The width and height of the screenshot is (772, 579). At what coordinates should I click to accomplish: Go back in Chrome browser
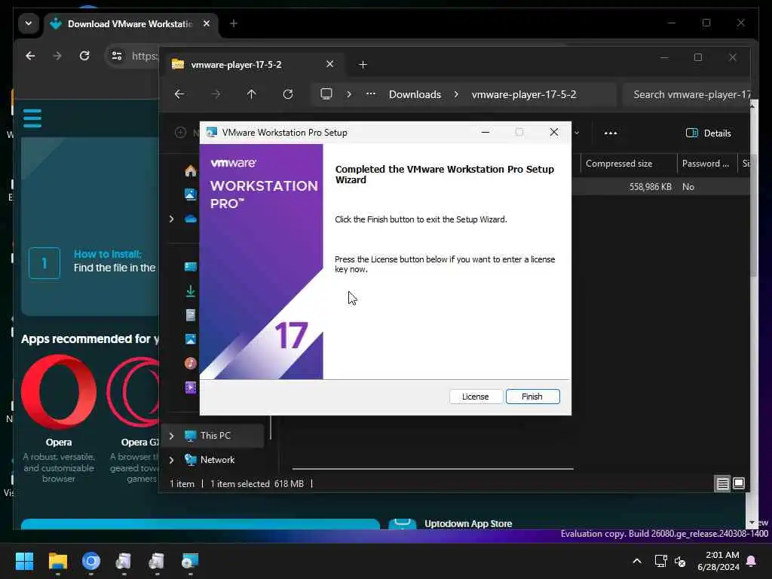[30, 56]
